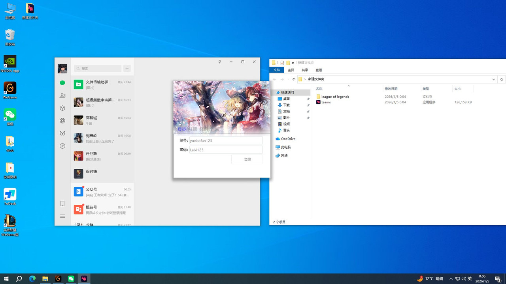Pin the WeChat window on top

tap(220, 62)
